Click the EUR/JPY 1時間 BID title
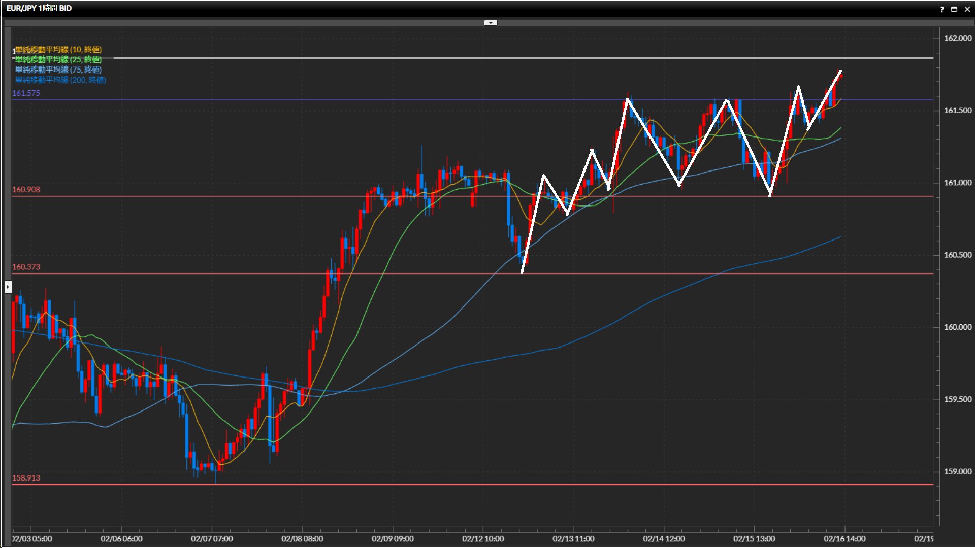This screenshot has height=548, width=975. pos(39,8)
